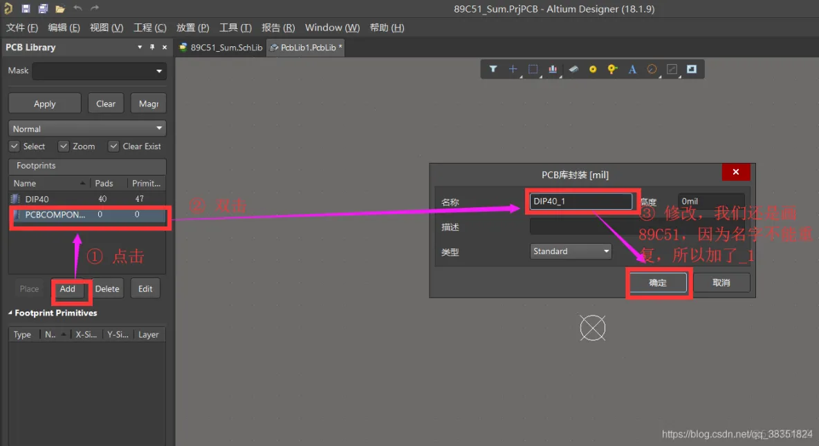
Task: Open the 文件 (F) menu
Action: [22, 28]
